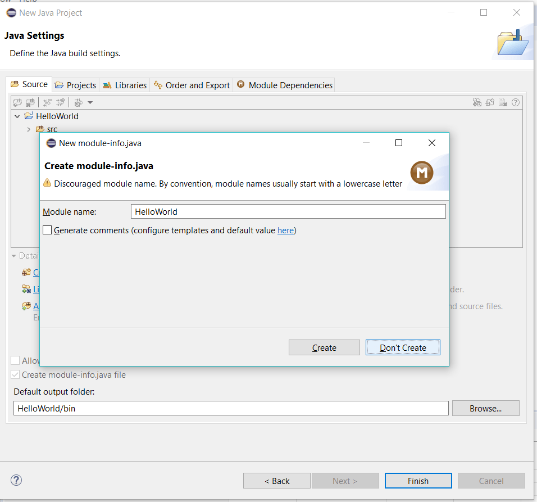Open the Module Dependencies tab
The height and width of the screenshot is (502, 537).
(x=286, y=85)
